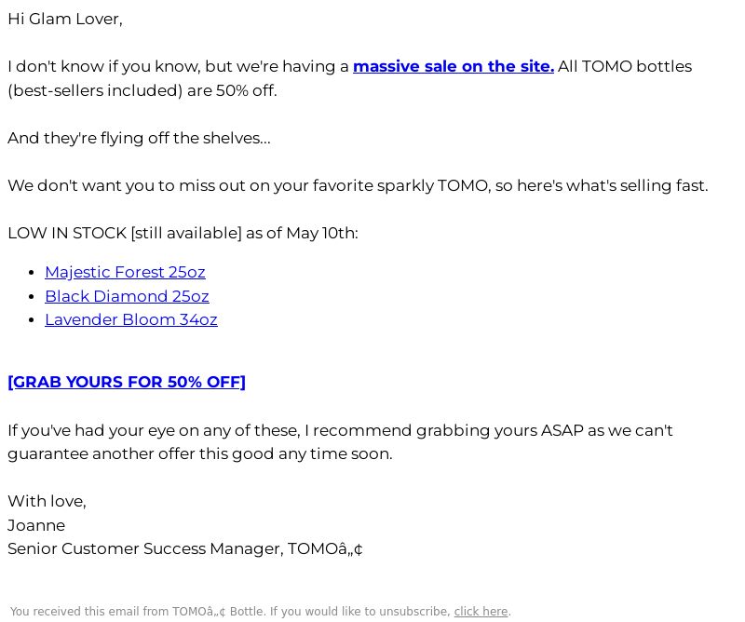Click the 'Hi Glam Lover' greeting text

point(65,19)
